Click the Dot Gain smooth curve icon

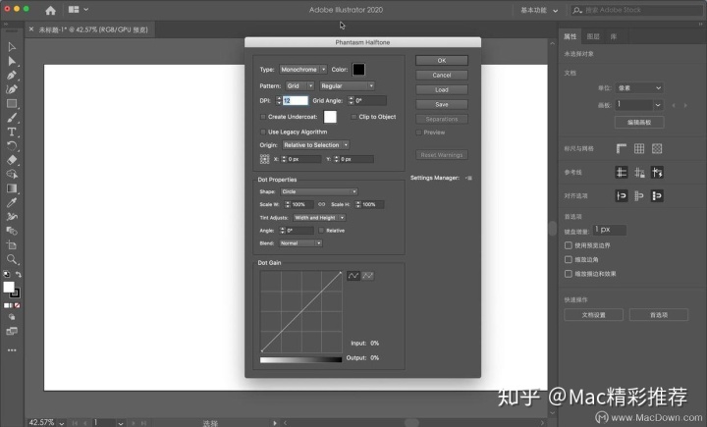(353, 276)
